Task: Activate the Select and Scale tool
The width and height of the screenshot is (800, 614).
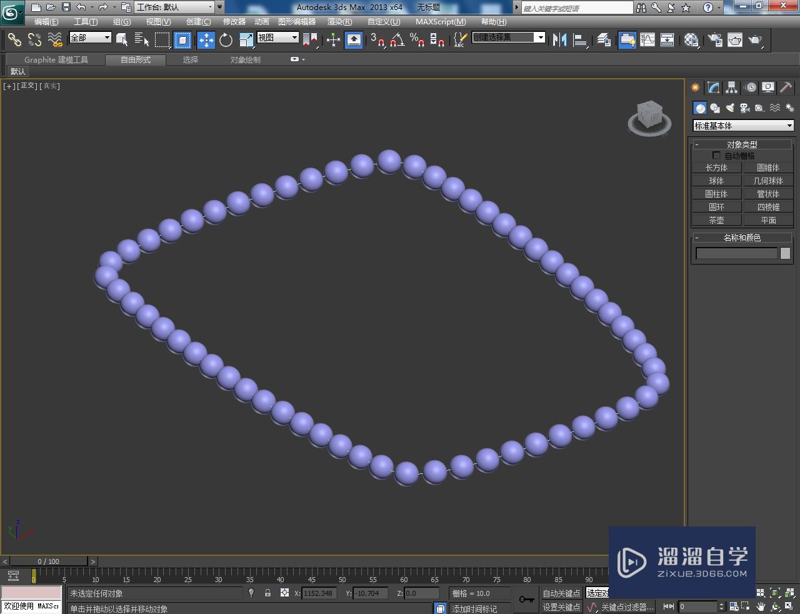Action: [x=246, y=40]
